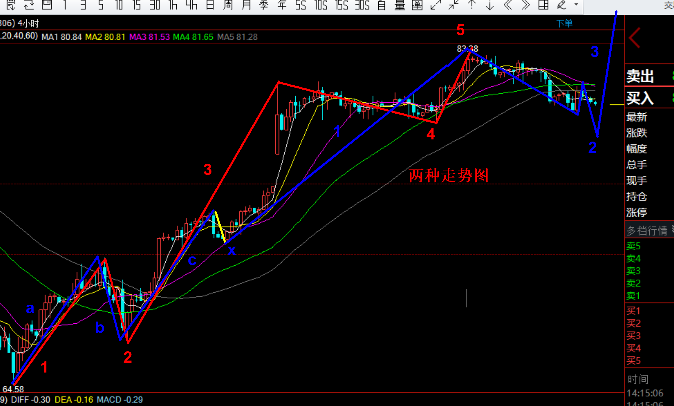Click the 时间 time column header
Screen dimensions: 674x406
(x=638, y=379)
